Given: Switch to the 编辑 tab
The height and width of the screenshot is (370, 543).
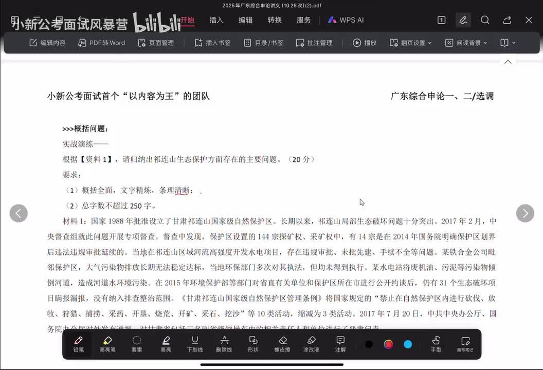Looking at the screenshot, I should pos(245,20).
